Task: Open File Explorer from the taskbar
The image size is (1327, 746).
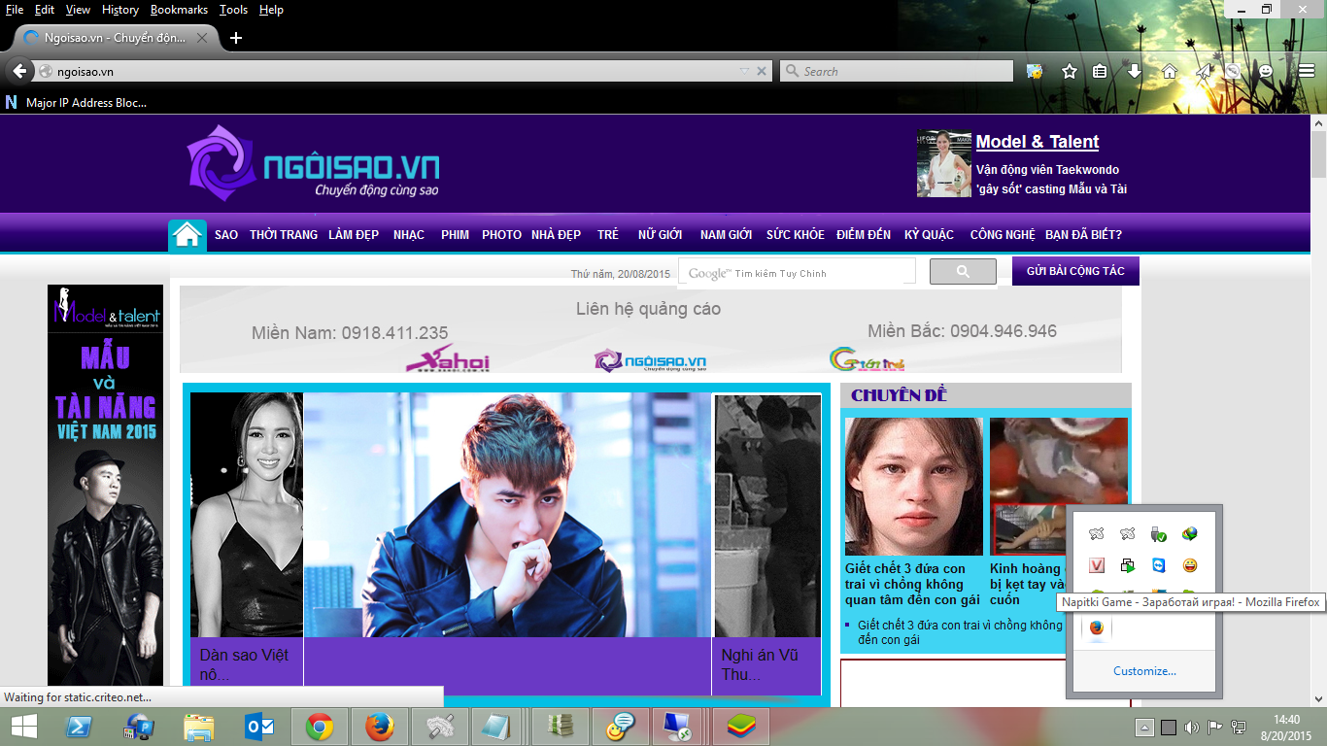Action: [x=199, y=727]
